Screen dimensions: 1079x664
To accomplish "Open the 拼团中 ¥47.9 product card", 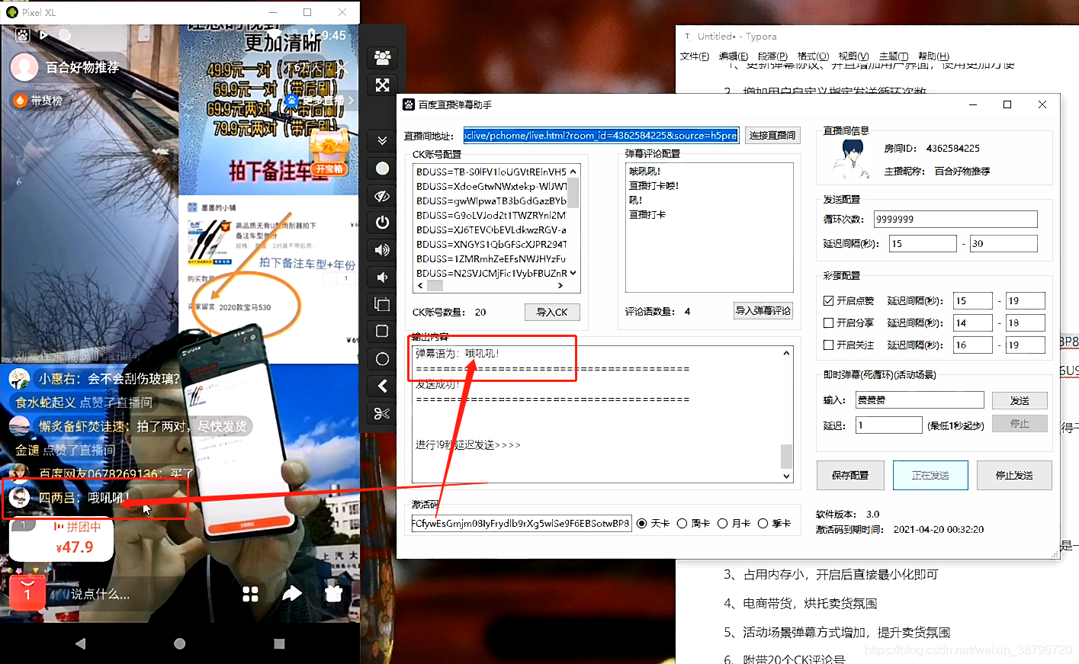I will tap(61, 539).
